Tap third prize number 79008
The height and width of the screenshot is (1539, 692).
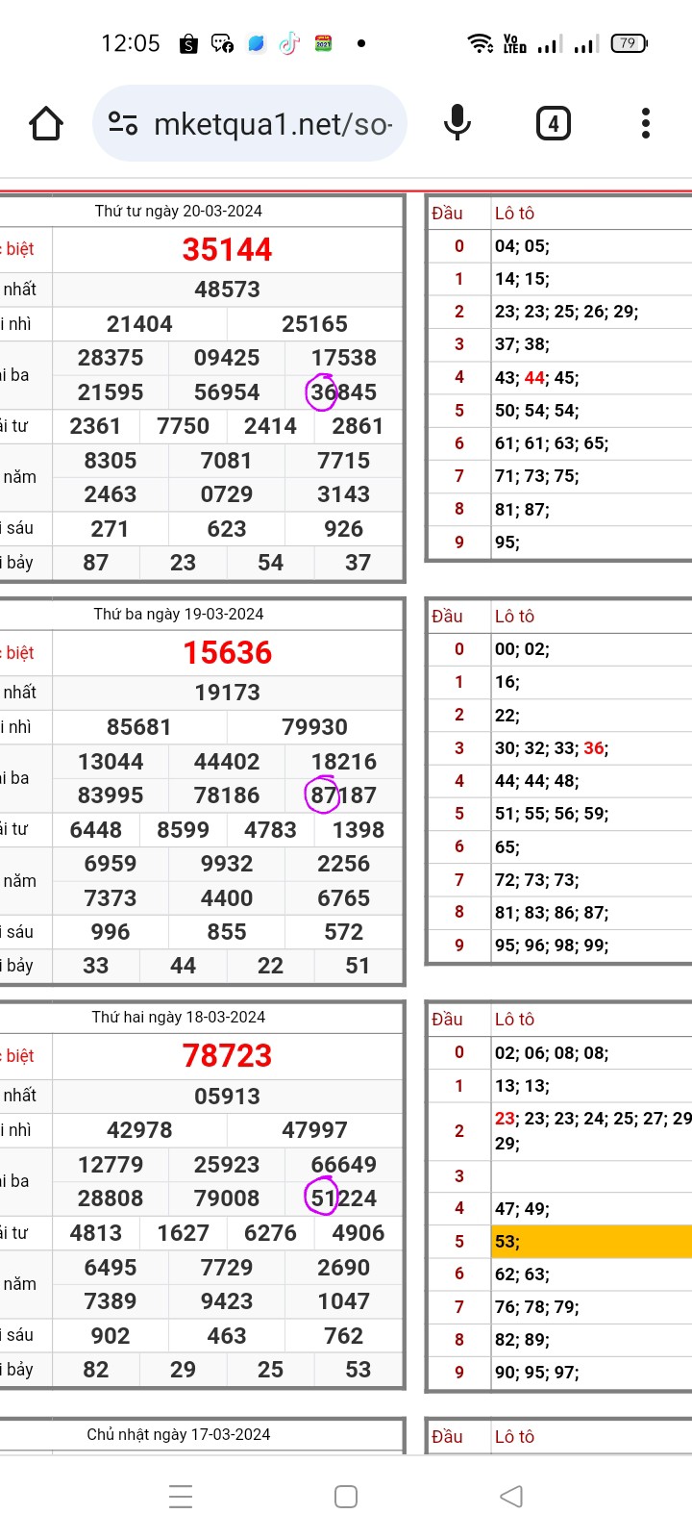pos(227,1198)
